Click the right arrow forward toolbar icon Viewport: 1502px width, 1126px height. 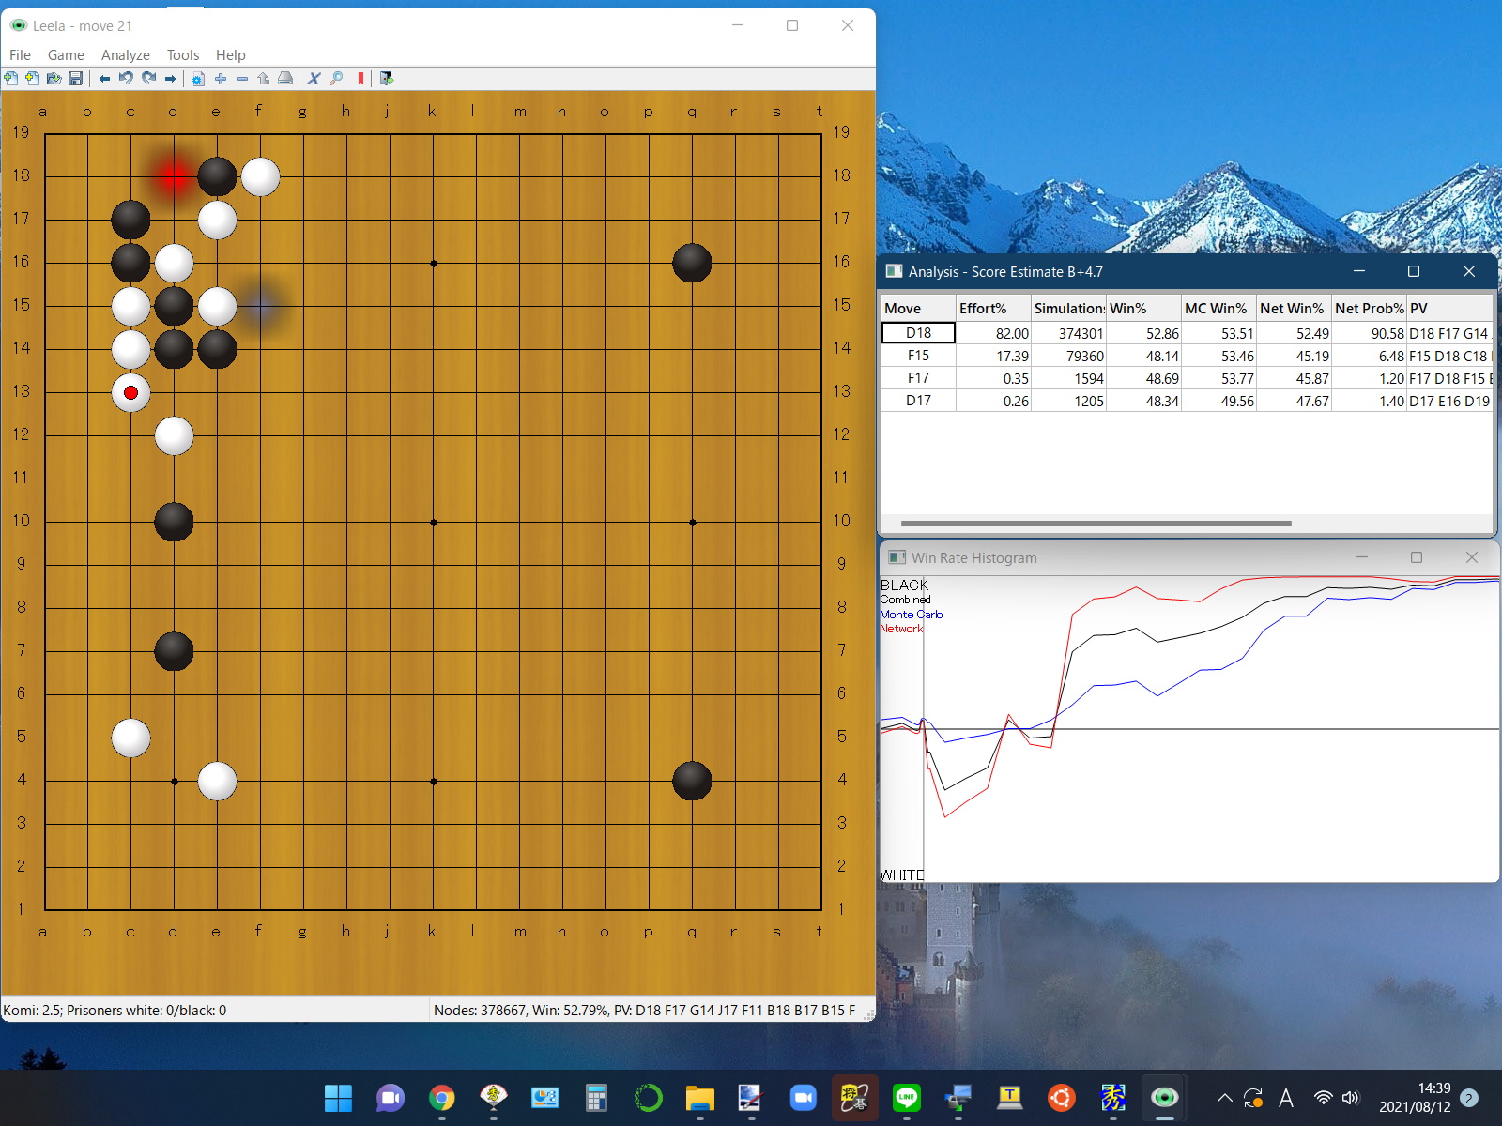171,79
